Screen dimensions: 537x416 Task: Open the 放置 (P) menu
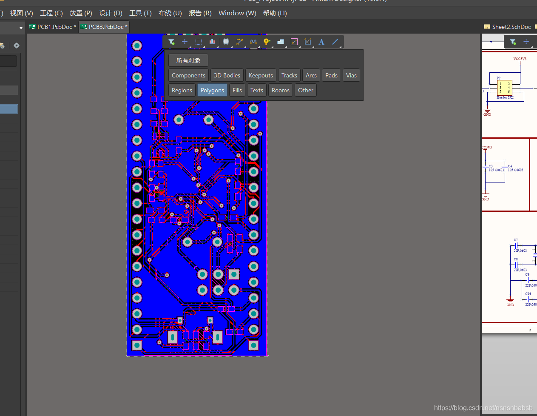tap(81, 13)
